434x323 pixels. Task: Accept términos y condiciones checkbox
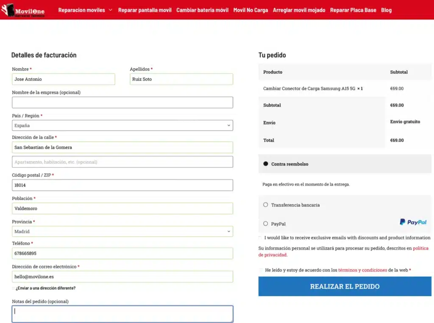click(x=261, y=270)
